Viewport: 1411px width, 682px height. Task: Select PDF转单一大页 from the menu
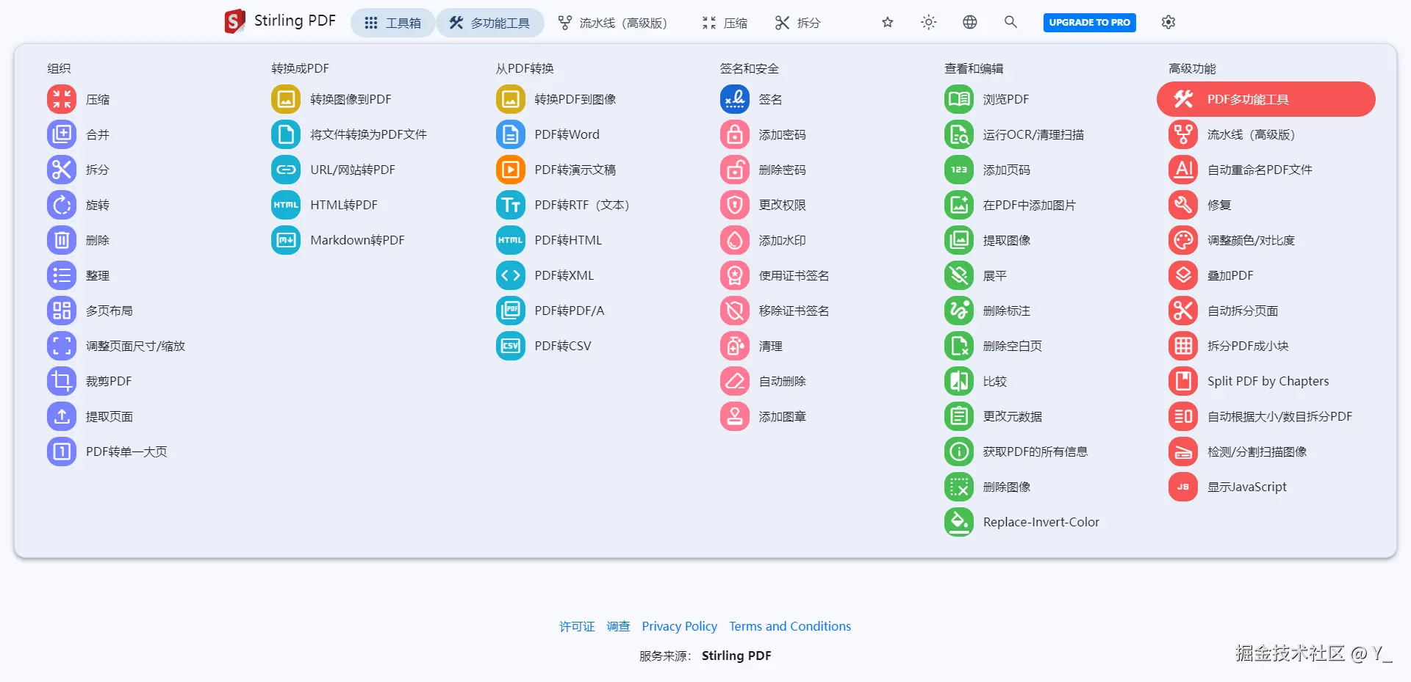(107, 451)
